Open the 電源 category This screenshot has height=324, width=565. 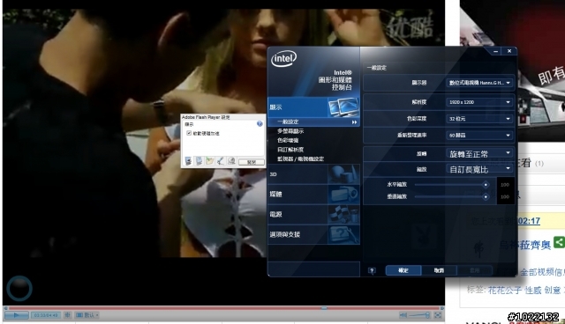click(313, 215)
